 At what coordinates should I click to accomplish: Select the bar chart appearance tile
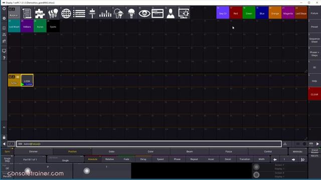(105, 13)
